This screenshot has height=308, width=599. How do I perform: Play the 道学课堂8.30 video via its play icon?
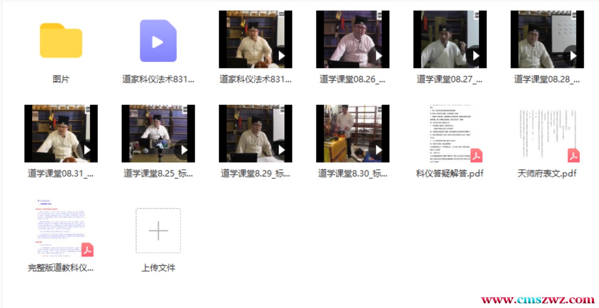pos(378,150)
